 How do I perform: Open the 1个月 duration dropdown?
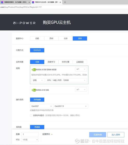tap(30, 140)
